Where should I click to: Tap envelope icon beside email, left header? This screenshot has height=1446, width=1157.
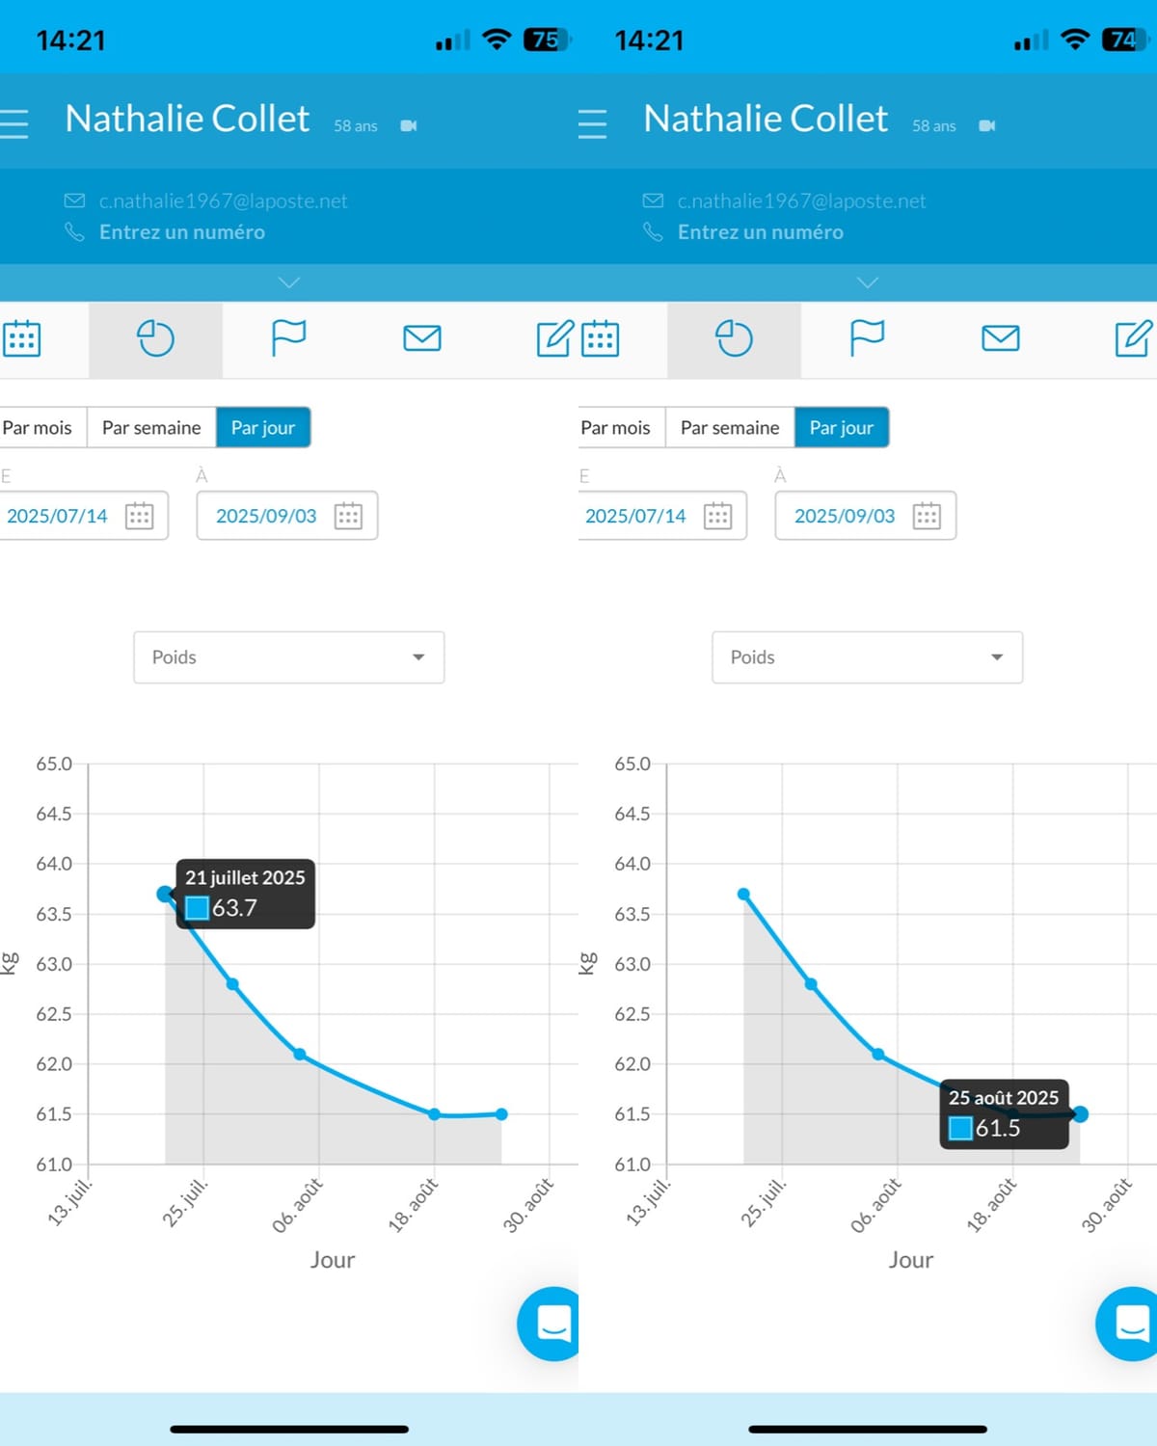pyautogui.click(x=74, y=201)
